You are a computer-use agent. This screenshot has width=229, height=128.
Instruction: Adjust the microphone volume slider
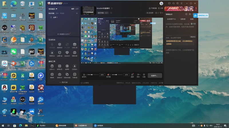pyautogui.click(x=93, y=75)
